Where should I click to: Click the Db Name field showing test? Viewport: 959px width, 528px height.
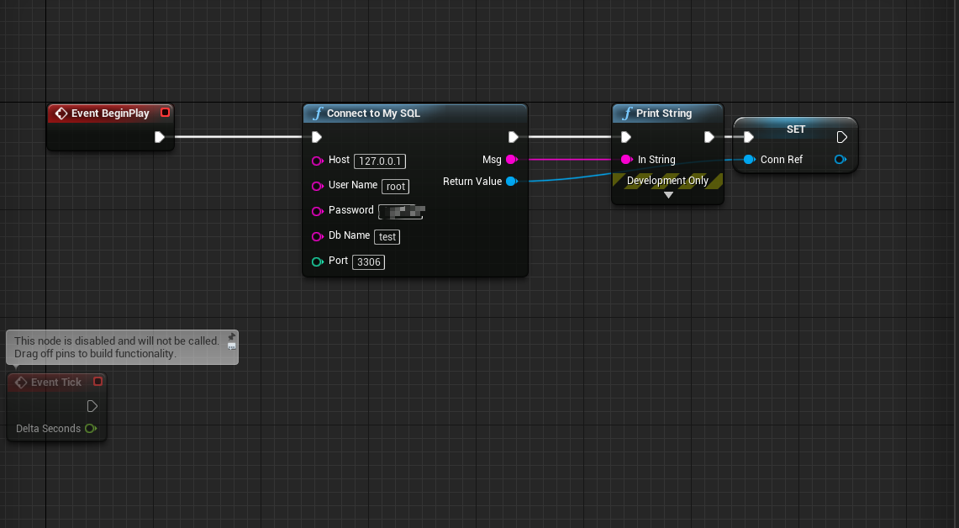pyautogui.click(x=387, y=236)
